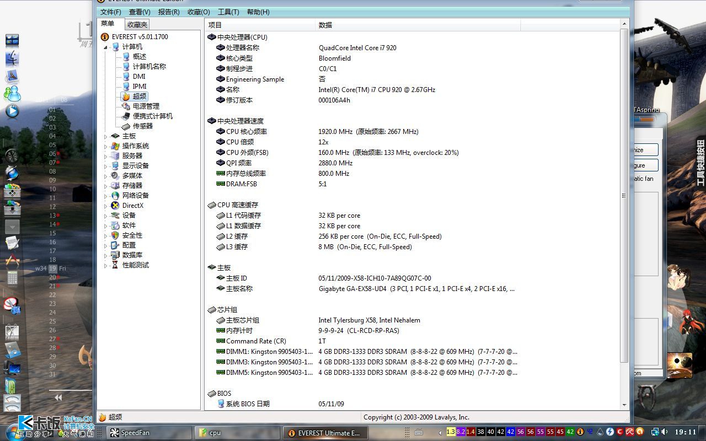Open the blue computer monitor dock icon
706x441 pixels.
(12, 368)
